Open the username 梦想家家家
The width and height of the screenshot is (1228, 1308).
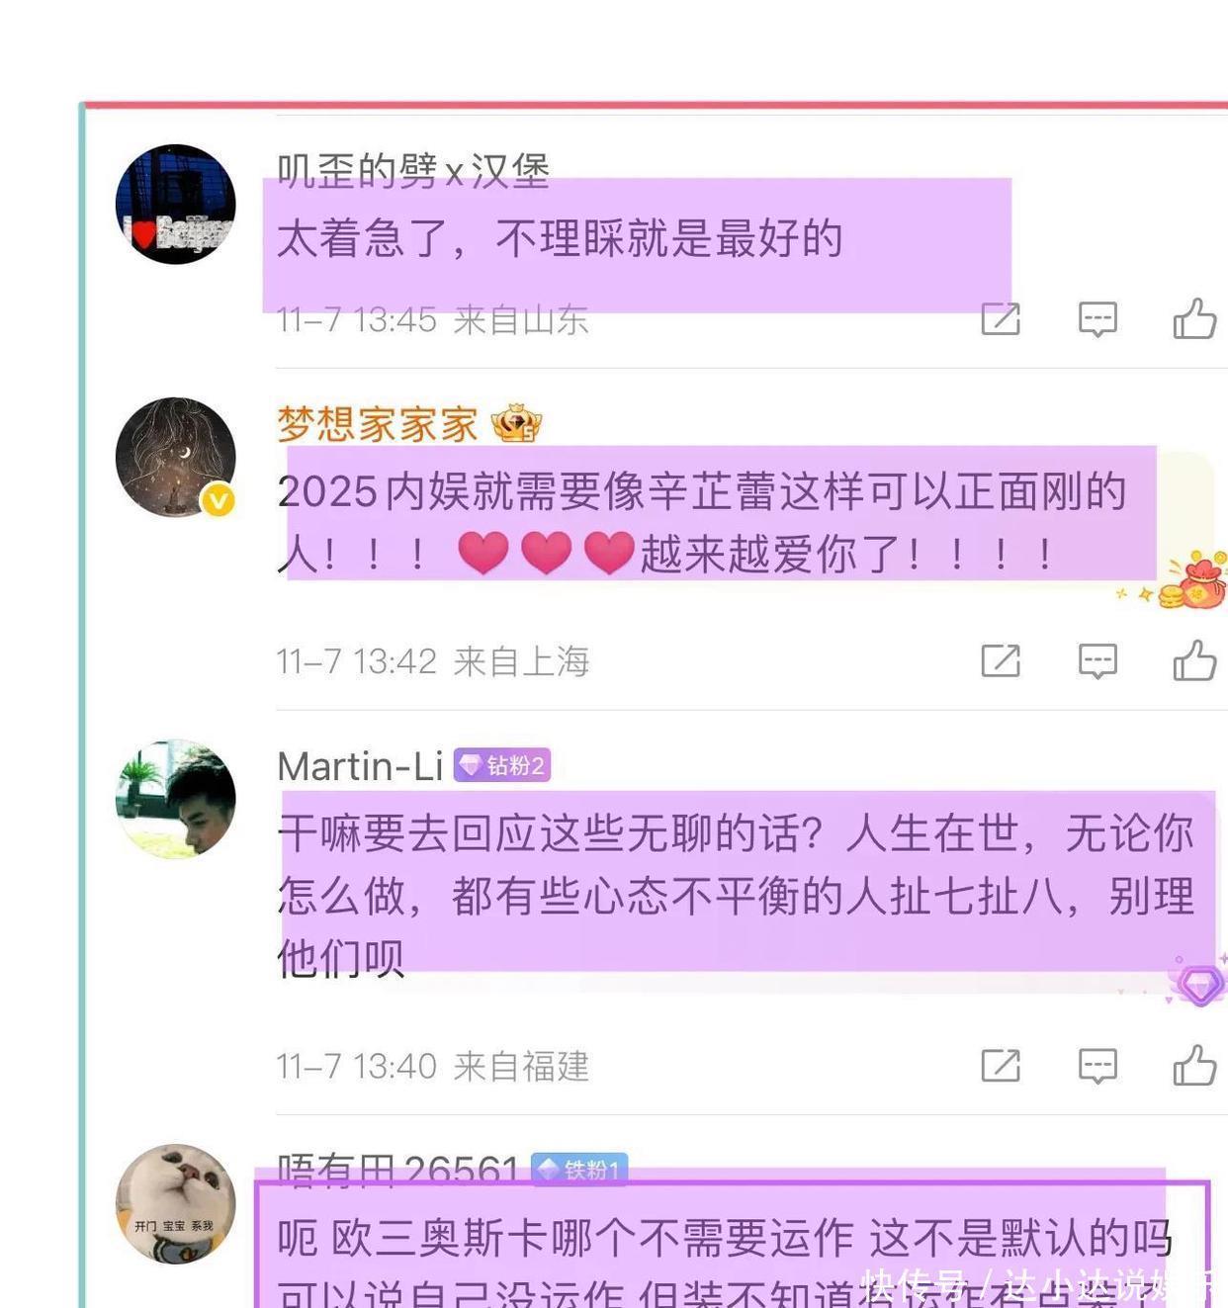point(378,424)
